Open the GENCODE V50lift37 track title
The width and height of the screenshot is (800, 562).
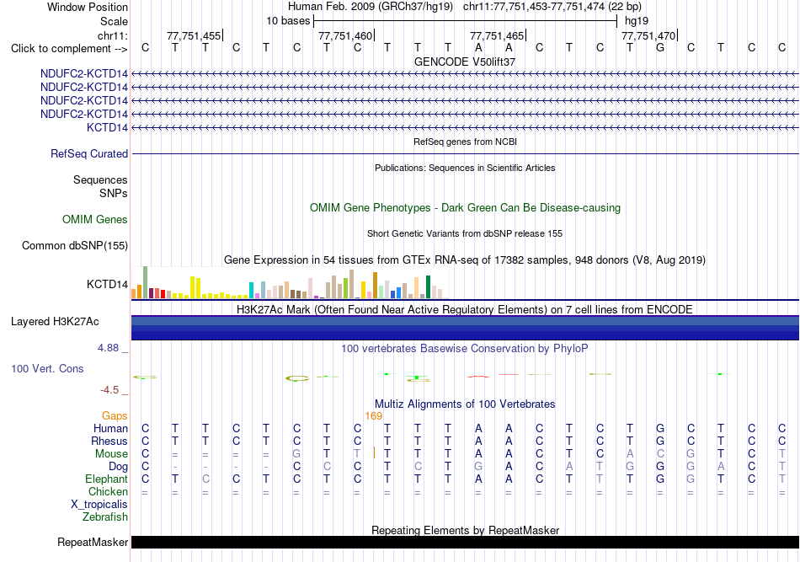click(465, 62)
